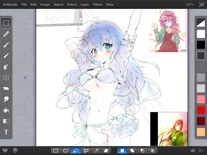Open the puzzle piece selection option
This screenshot has height=155, width=207.
point(106,151)
